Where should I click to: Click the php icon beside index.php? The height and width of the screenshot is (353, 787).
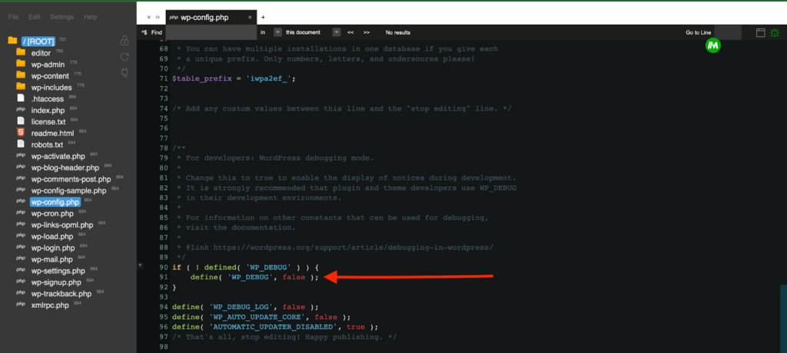click(21, 109)
